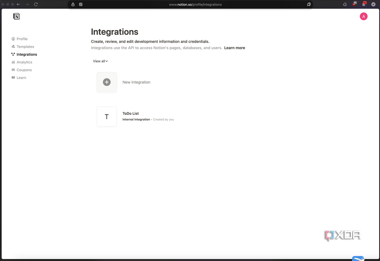Image resolution: width=380 pixels, height=261 pixels.
Task: Open Profile in the sidebar
Action: pyautogui.click(x=19, y=39)
